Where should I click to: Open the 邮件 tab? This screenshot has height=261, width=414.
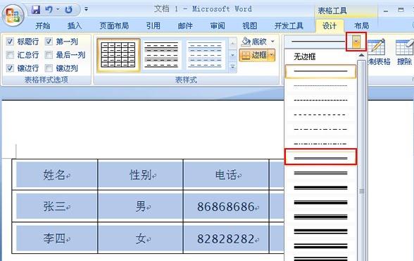(185, 25)
